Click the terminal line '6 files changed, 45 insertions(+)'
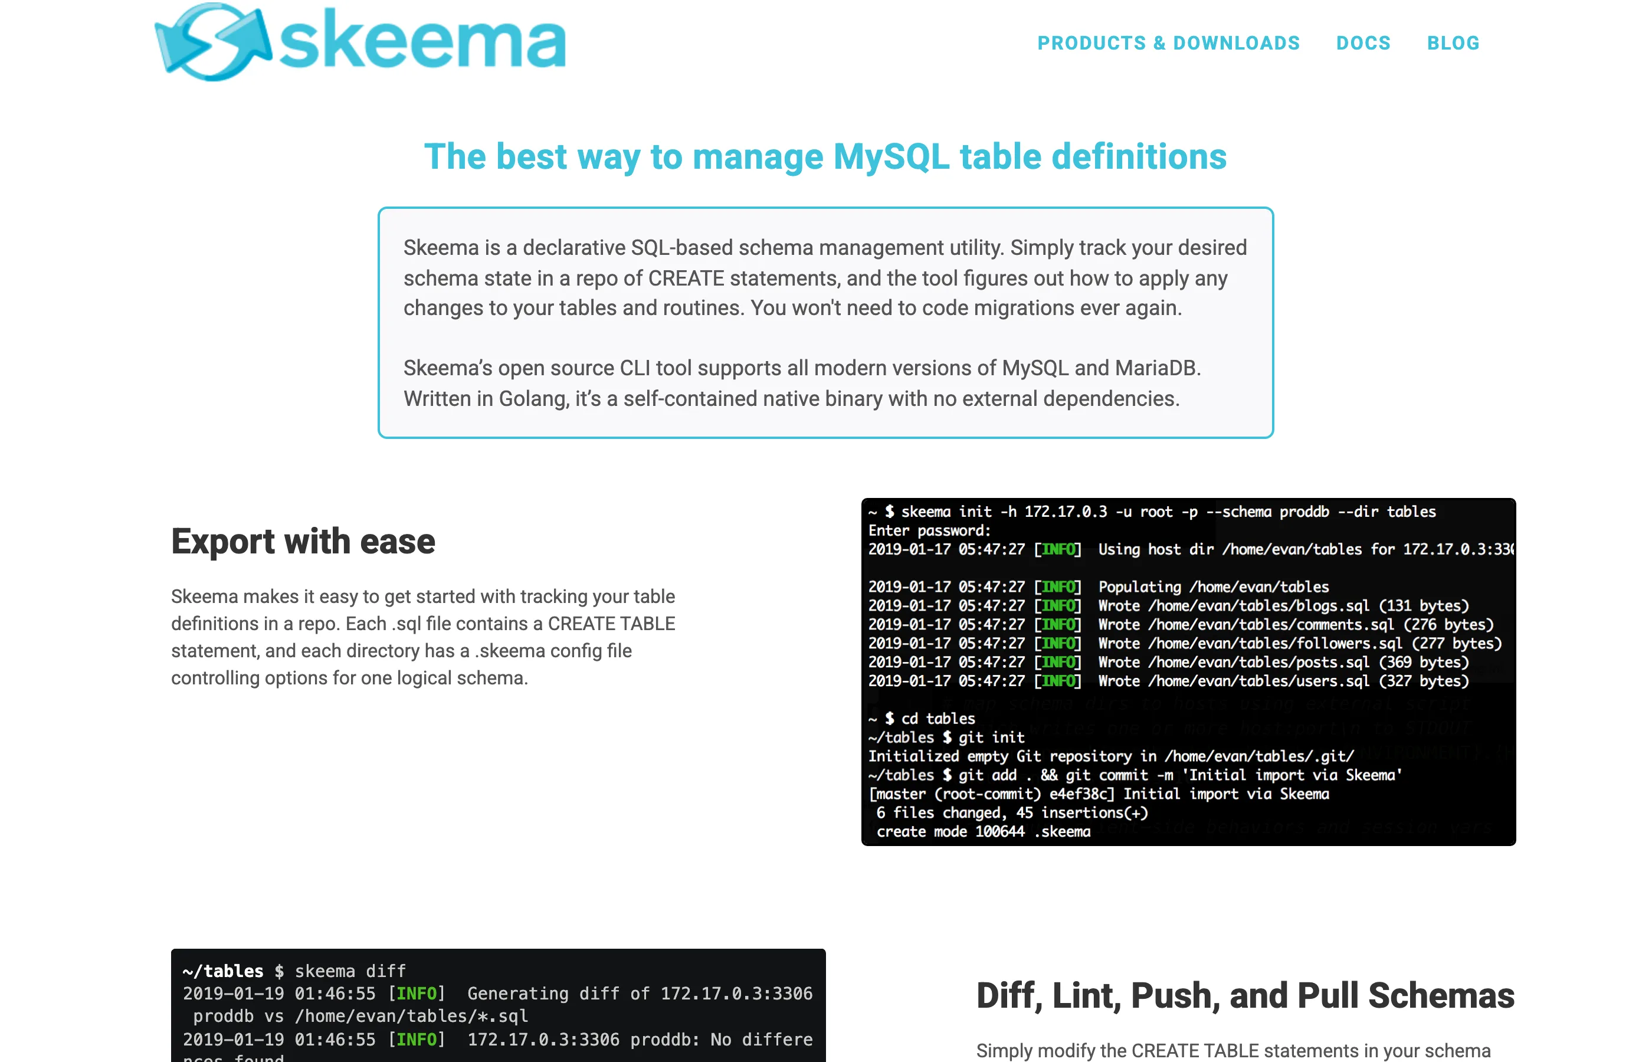This screenshot has height=1062, width=1652. [x=1012, y=813]
